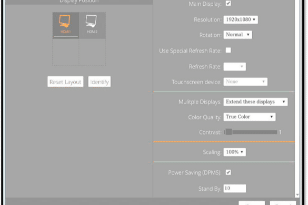Open the Resolution 1920x1080 dropdown

[x=241, y=19]
